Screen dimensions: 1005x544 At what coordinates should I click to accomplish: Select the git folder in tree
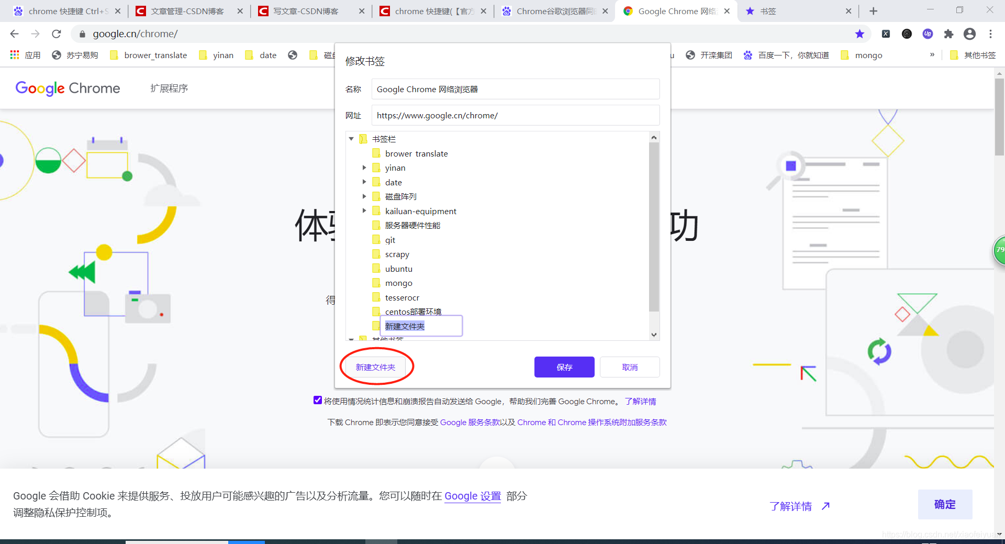[x=384, y=240]
